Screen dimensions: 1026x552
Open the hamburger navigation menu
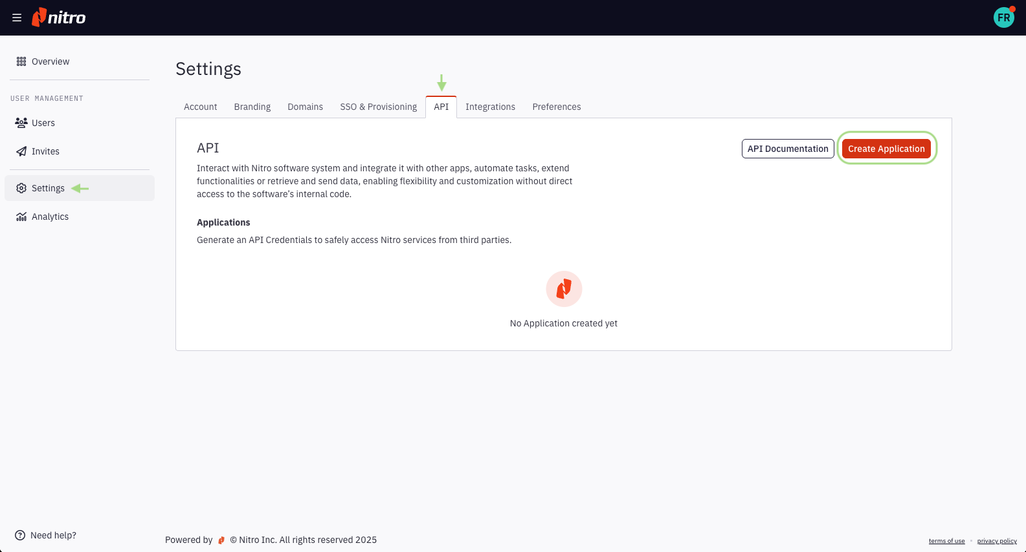(x=17, y=17)
